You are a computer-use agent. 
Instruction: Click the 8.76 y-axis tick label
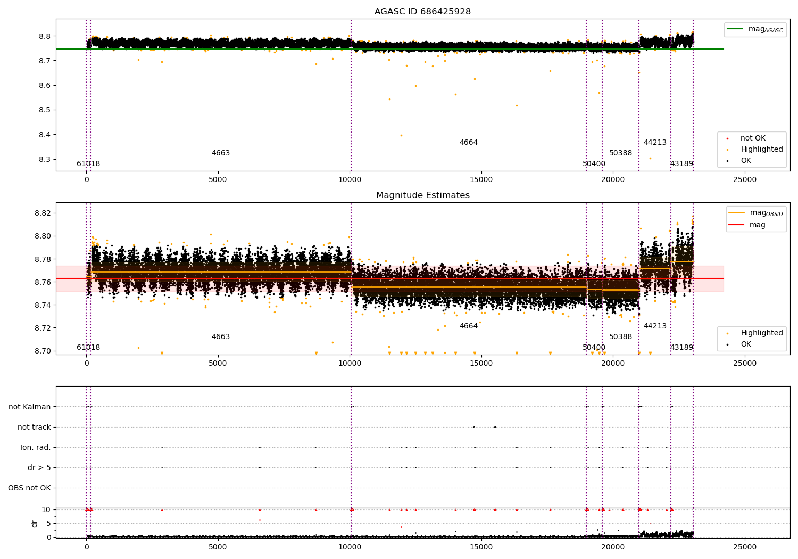coord(43,282)
